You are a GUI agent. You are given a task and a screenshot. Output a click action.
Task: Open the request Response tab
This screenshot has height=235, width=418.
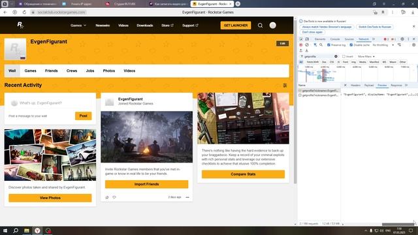pyautogui.click(x=396, y=86)
